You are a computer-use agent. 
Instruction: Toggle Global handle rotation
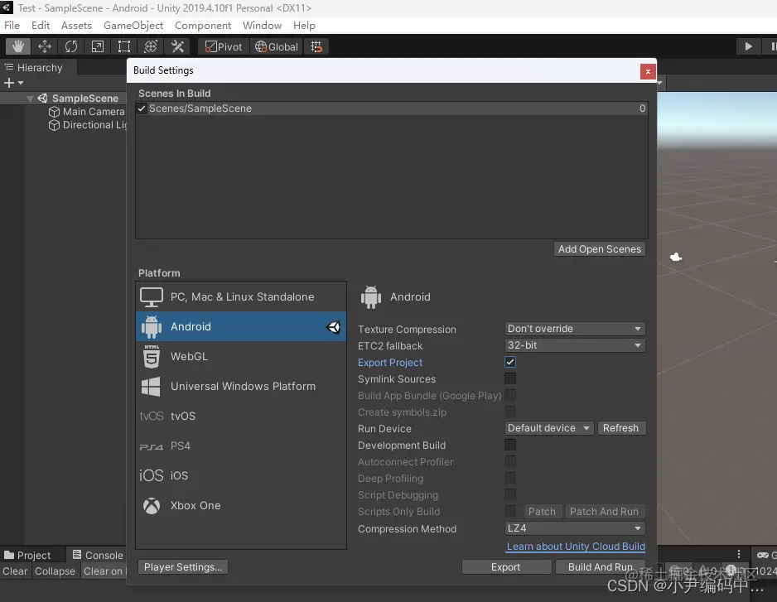(277, 46)
